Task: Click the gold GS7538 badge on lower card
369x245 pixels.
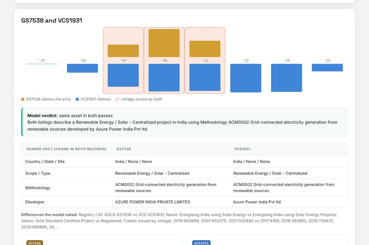Action: 35,243
